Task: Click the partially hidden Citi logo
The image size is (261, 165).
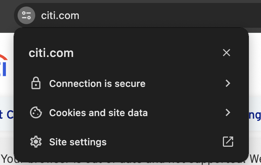Action: [4, 66]
